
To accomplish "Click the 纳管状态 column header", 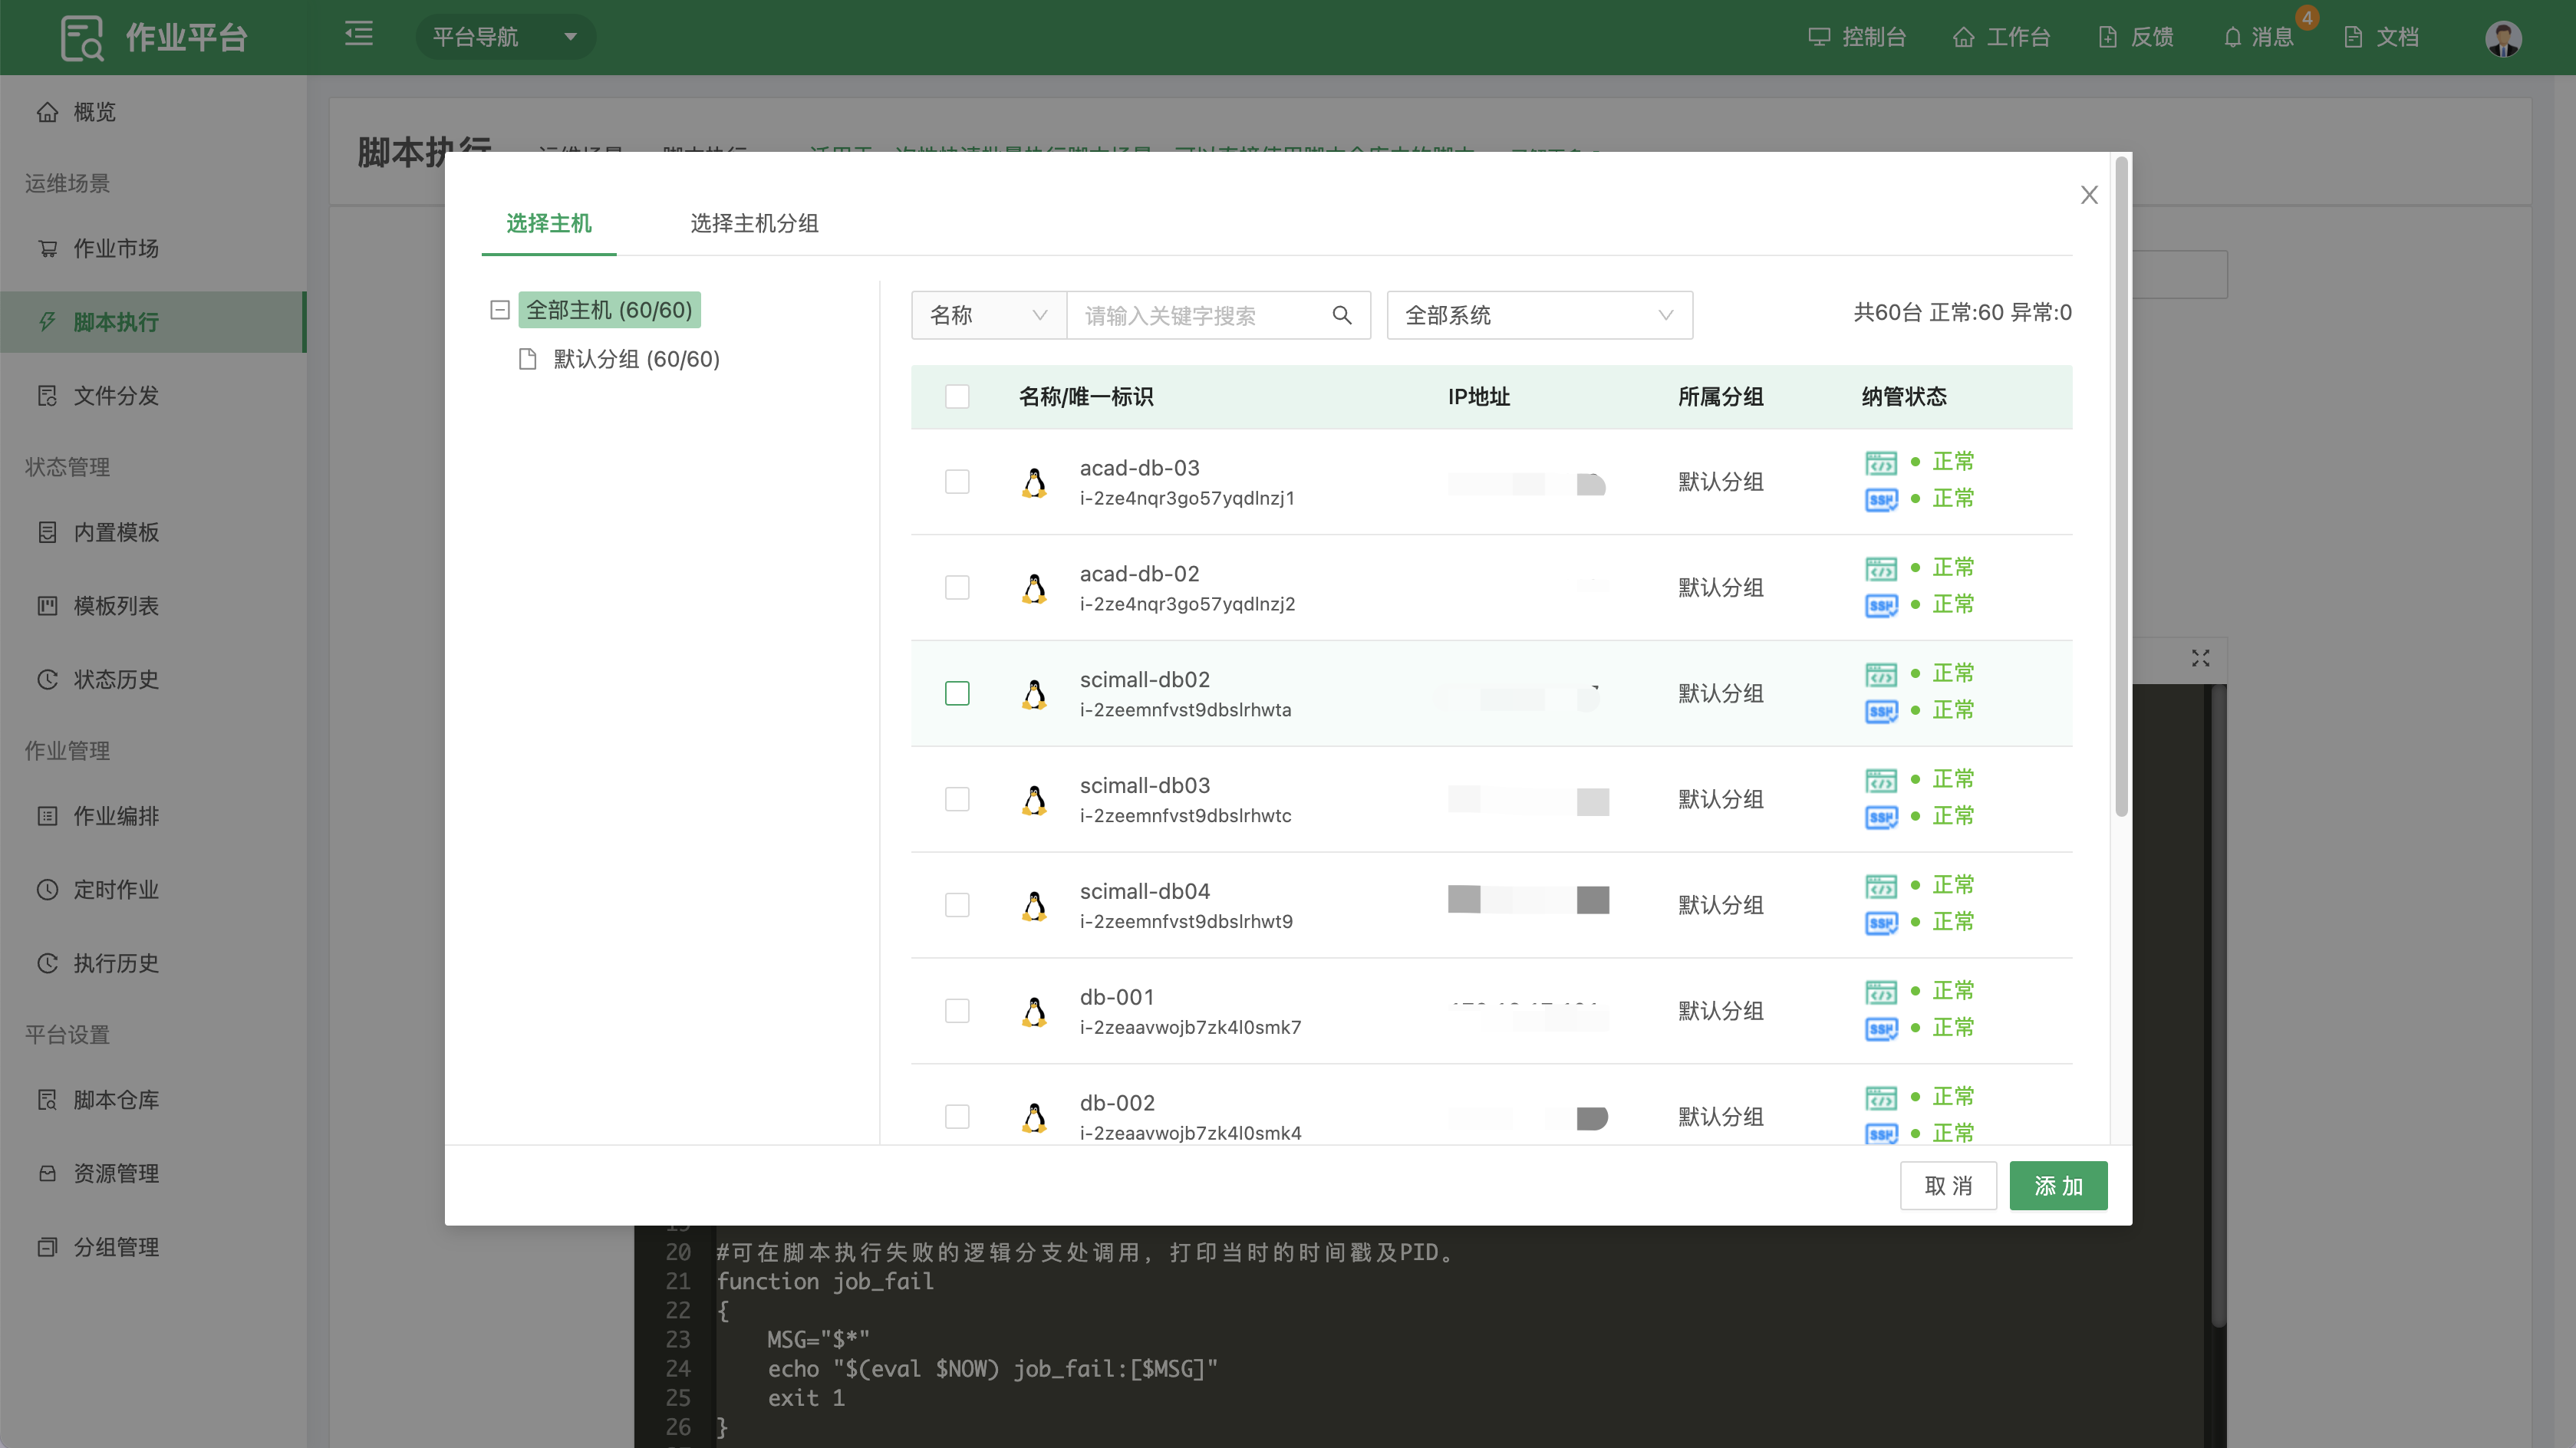I will tap(1904, 397).
